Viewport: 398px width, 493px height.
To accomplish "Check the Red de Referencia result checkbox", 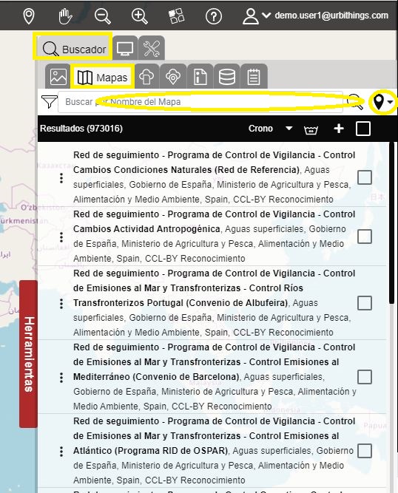I will (365, 177).
